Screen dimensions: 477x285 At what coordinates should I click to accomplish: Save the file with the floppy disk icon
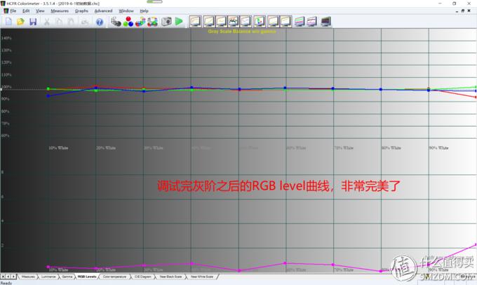point(33,22)
